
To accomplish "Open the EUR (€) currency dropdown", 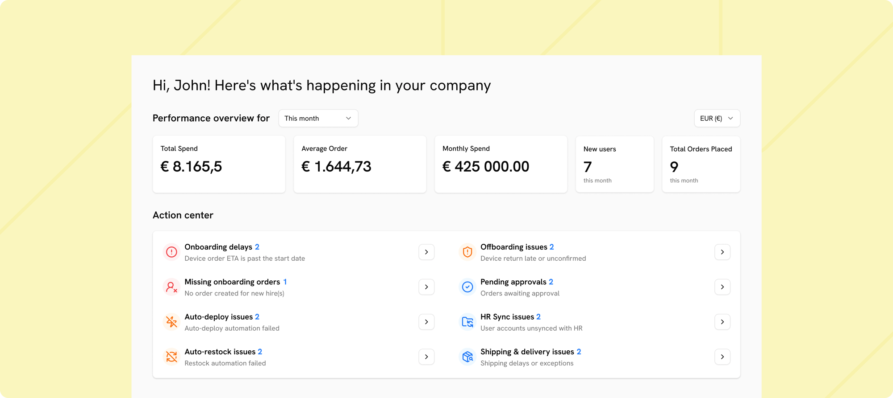I will [717, 118].
